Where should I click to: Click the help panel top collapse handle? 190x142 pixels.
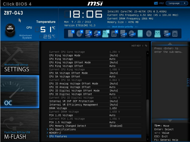click(170, 44)
